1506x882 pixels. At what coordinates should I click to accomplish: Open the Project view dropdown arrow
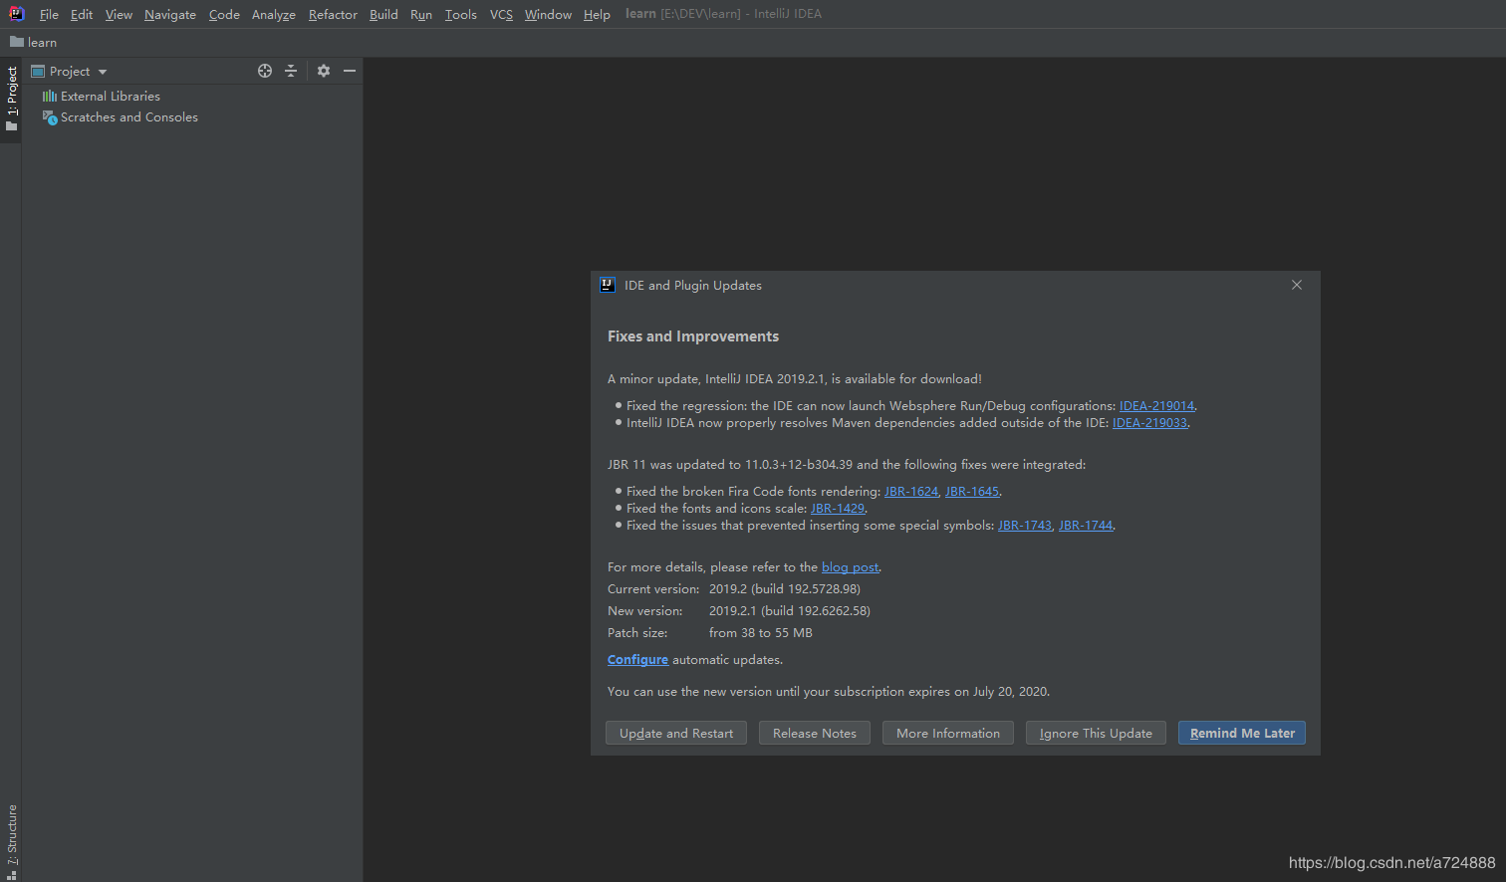pyautogui.click(x=103, y=72)
